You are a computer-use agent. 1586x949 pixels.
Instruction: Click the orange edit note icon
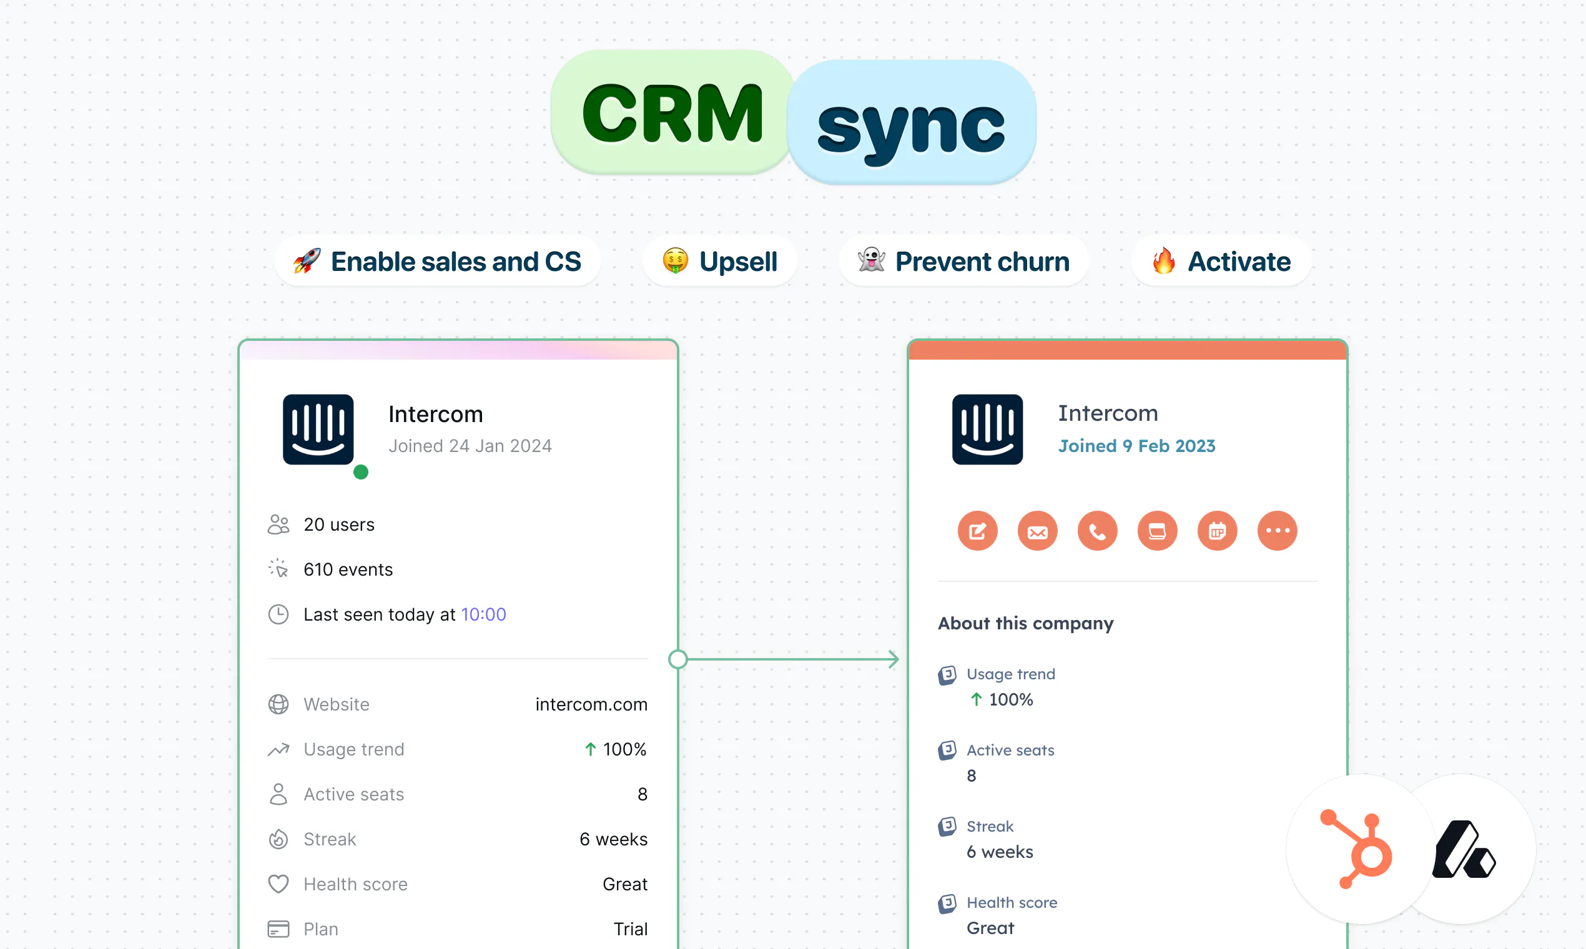[x=977, y=531]
